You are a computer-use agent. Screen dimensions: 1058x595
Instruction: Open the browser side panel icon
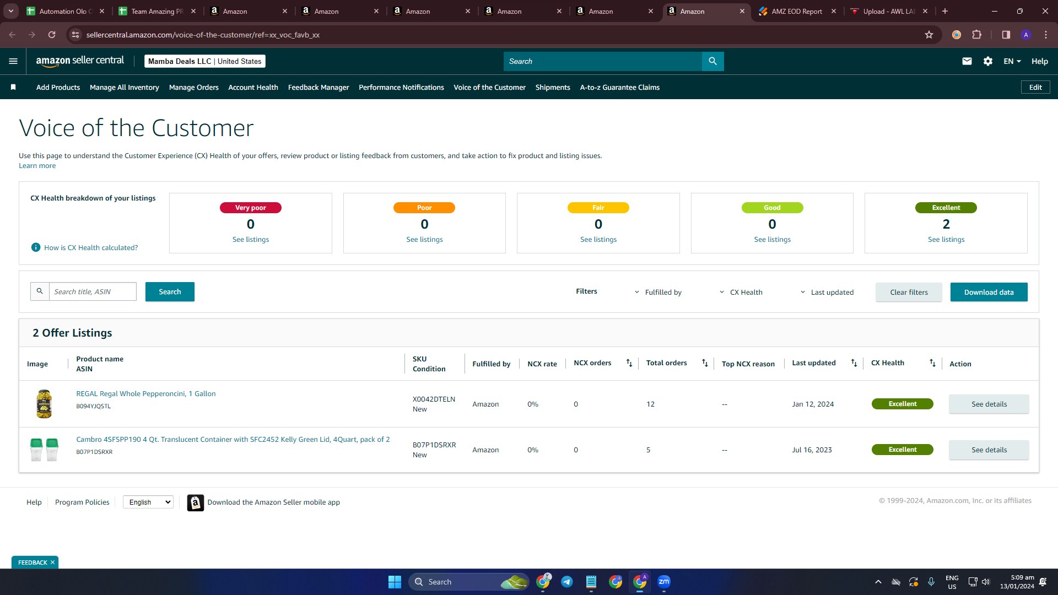point(1006,35)
